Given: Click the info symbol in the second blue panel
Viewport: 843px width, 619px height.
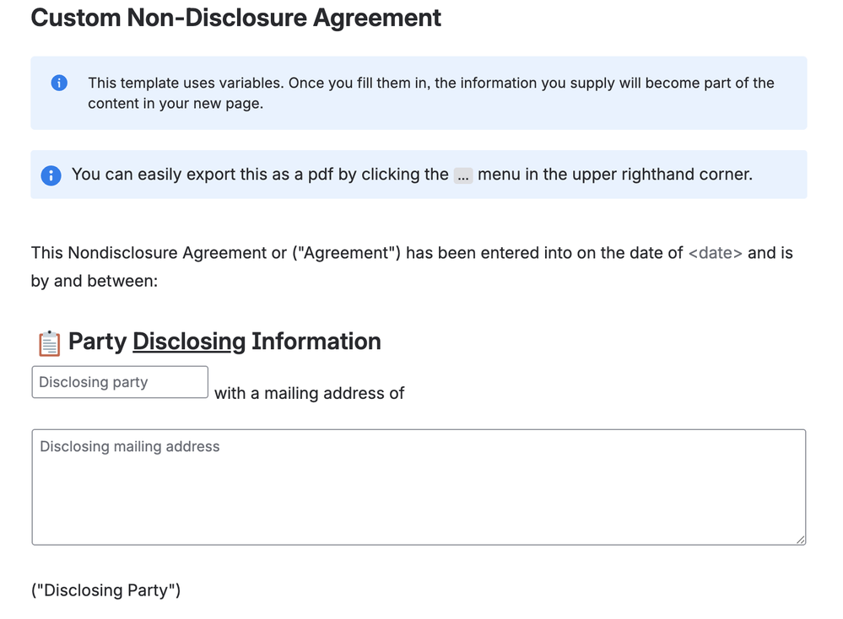Looking at the screenshot, I should tap(51, 175).
